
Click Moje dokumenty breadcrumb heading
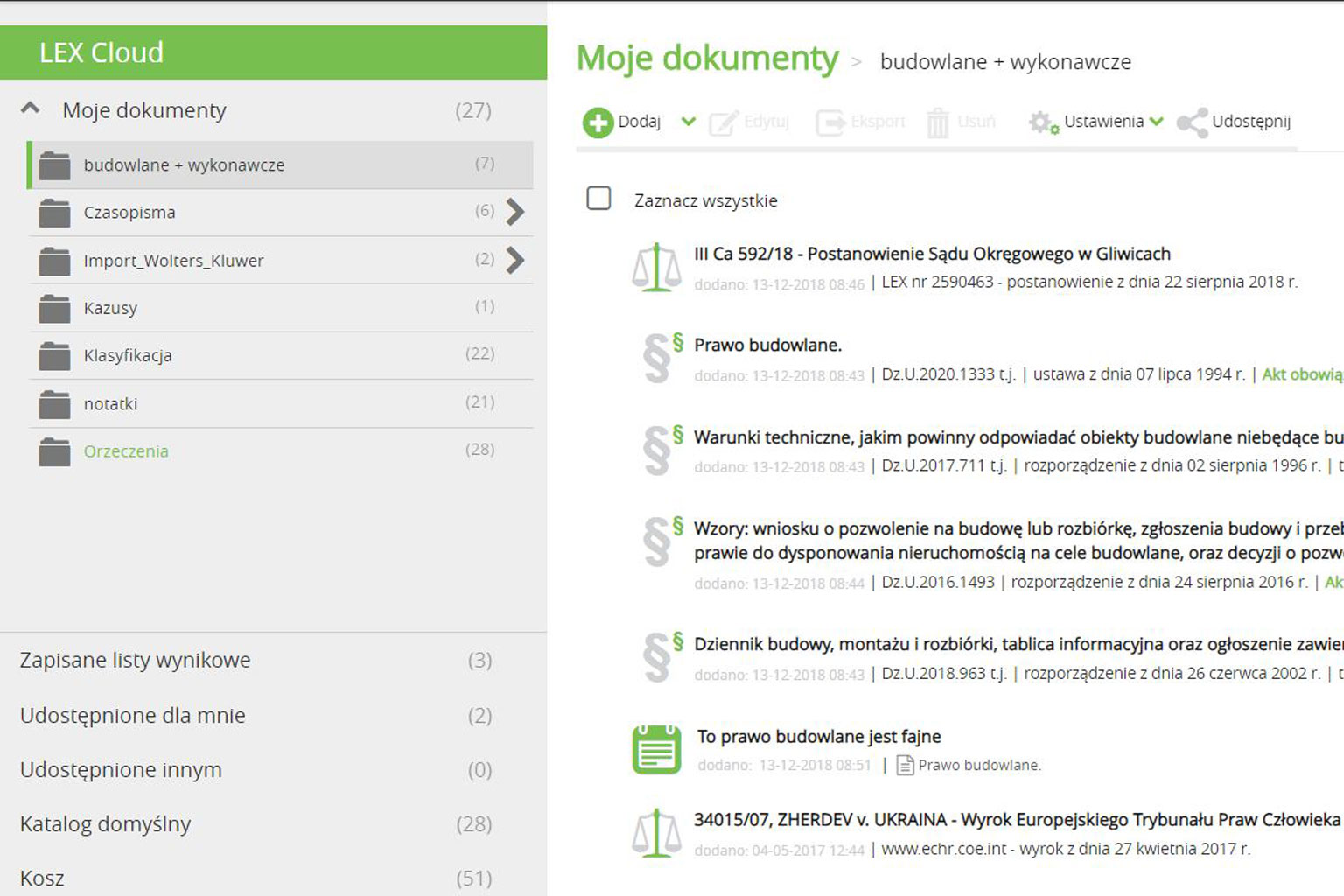click(707, 59)
